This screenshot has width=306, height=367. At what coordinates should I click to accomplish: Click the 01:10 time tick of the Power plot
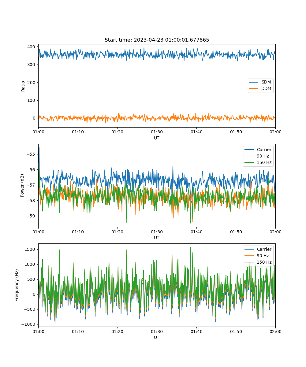point(78,232)
